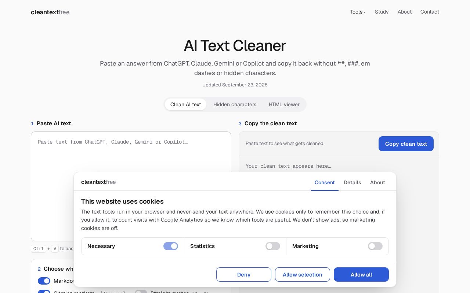
Task: Click the Copy clean text button
Action: [x=406, y=144]
